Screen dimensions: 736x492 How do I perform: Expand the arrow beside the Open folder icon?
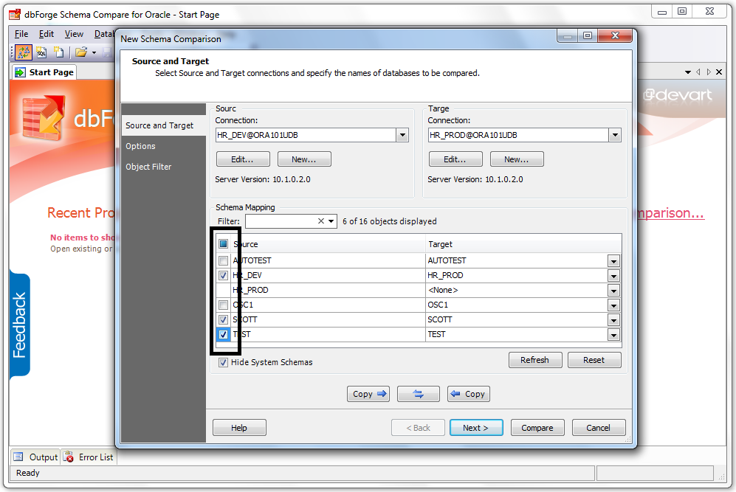tap(94, 52)
